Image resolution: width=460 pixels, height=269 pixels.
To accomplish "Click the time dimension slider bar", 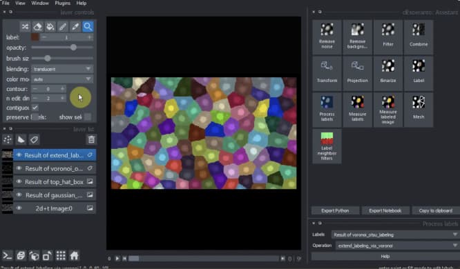I will coord(204,259).
